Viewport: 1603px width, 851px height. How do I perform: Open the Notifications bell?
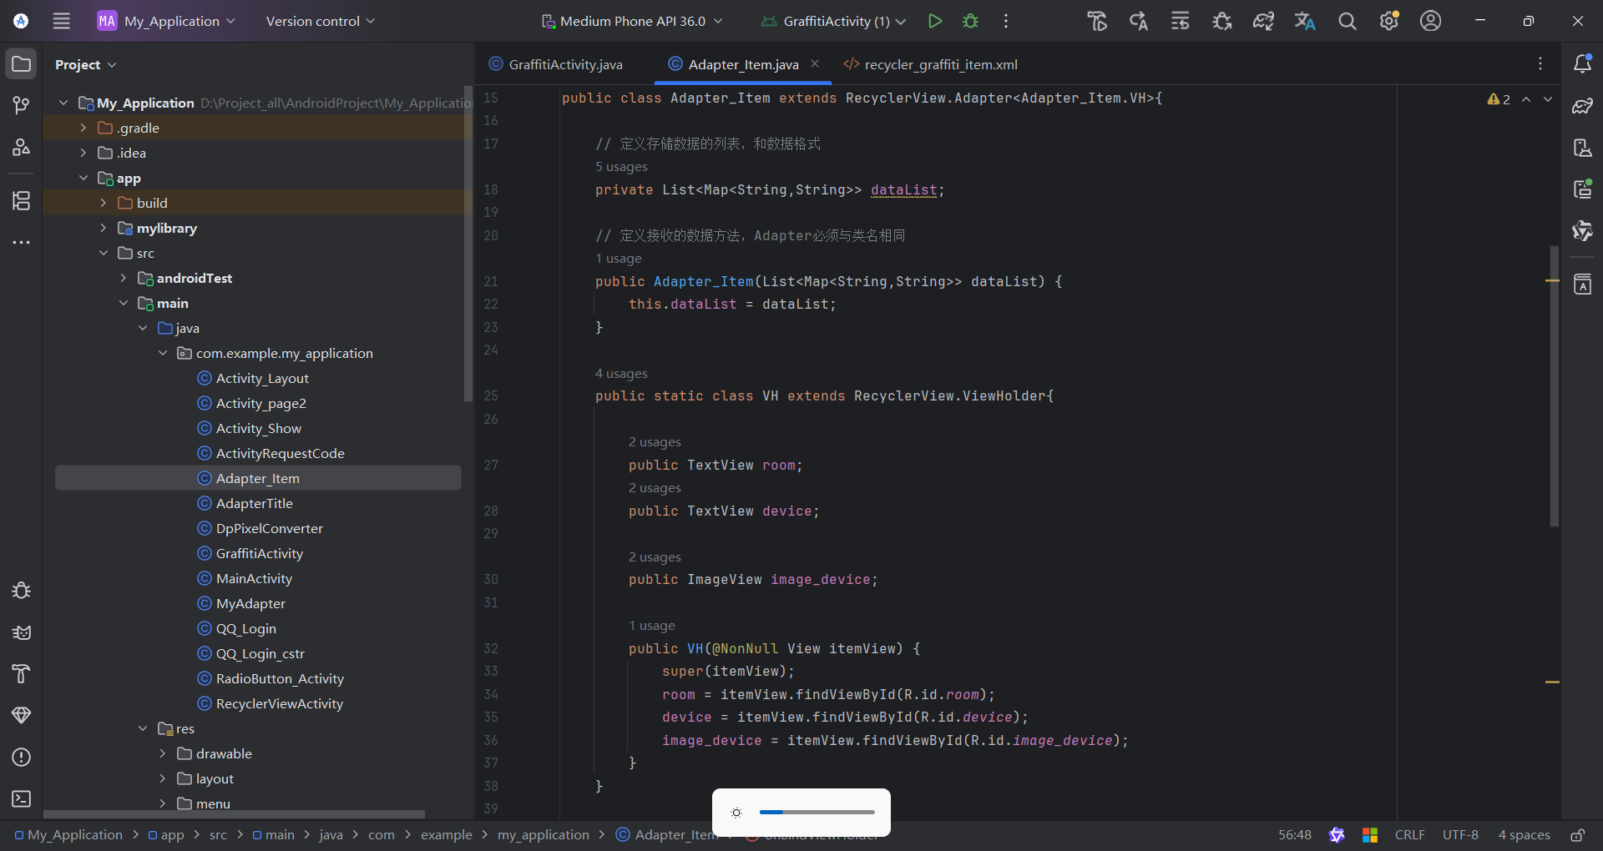[1582, 64]
